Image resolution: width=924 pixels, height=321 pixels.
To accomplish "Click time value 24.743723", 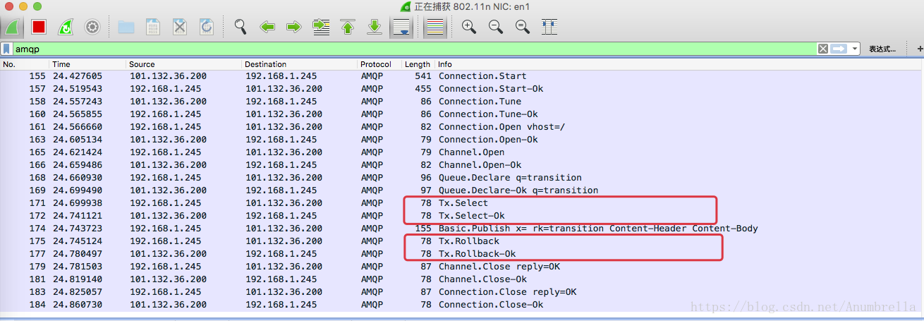I will (78, 229).
